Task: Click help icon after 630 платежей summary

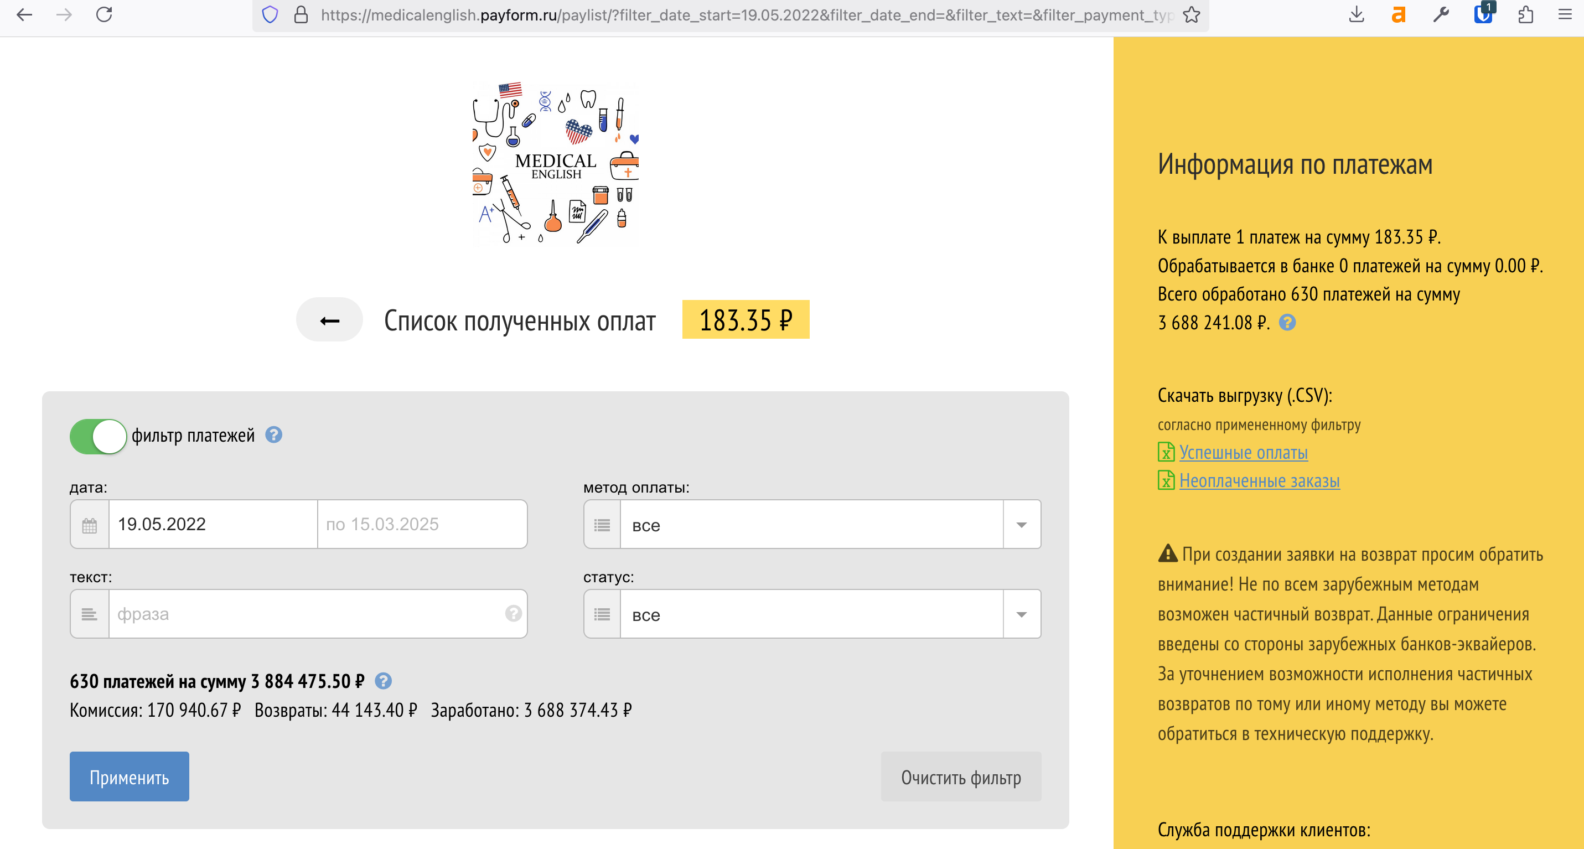Action: pos(383,681)
